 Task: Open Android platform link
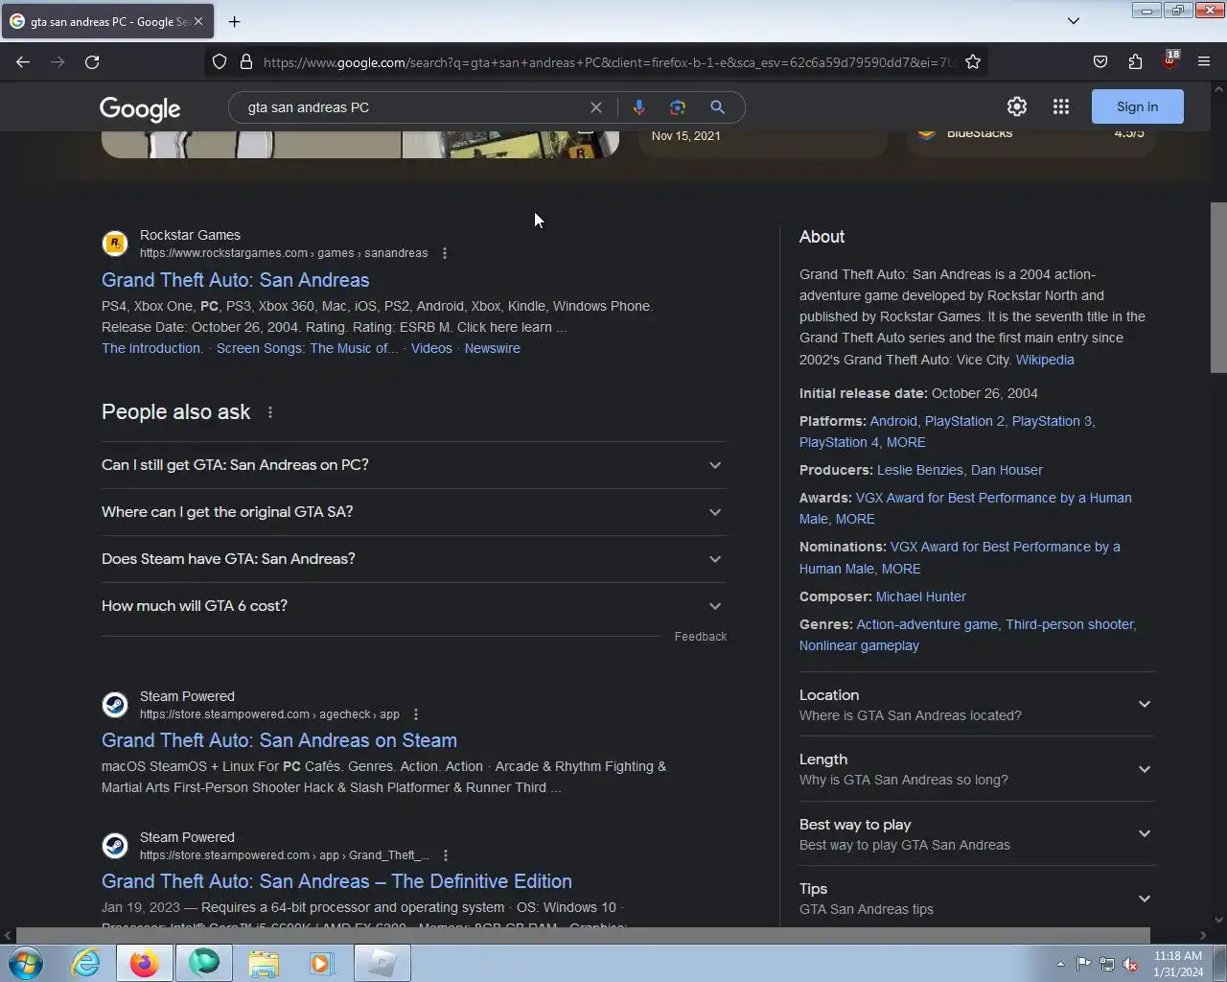[893, 421]
